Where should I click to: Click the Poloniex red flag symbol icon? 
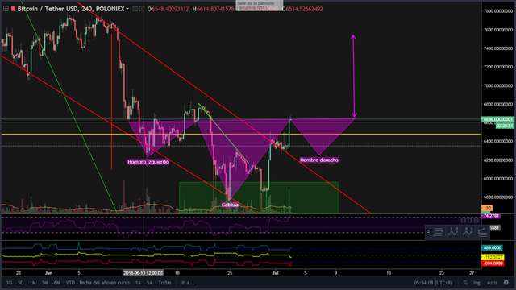(x=14, y=9)
